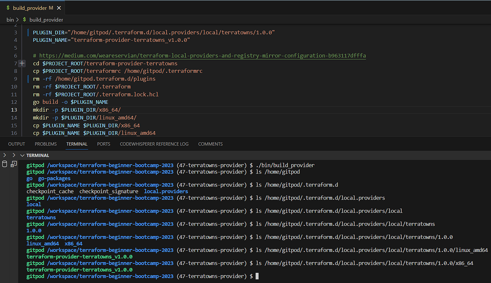The image size is (491, 283).
Task: Click the plus marker in the gutter at line 7
Action: click(x=22, y=63)
